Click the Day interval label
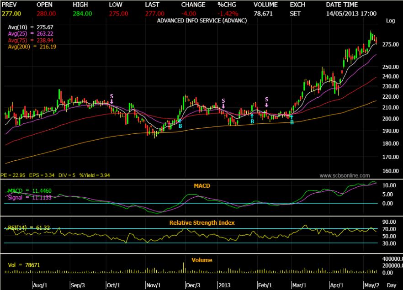Image resolution: width=403 pixels, height=290 pixels. coord(392,285)
